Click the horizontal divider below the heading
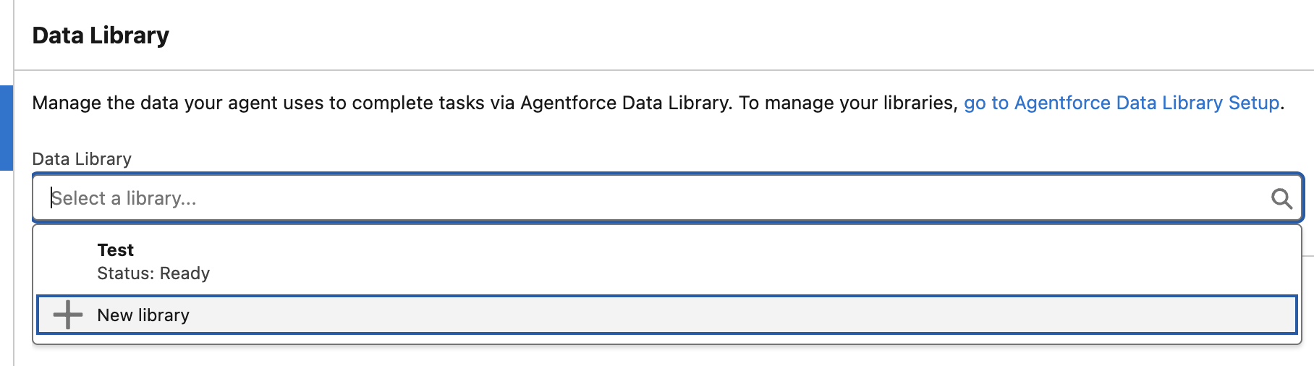Viewport: 1314px width, 366px height. pos(651,70)
